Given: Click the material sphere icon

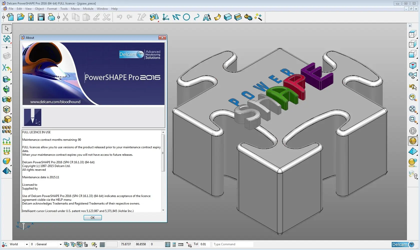Looking at the screenshot, I should click(x=413, y=162).
